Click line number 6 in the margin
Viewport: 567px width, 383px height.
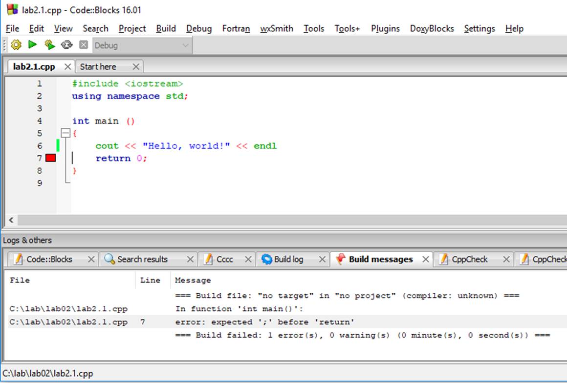(x=40, y=146)
